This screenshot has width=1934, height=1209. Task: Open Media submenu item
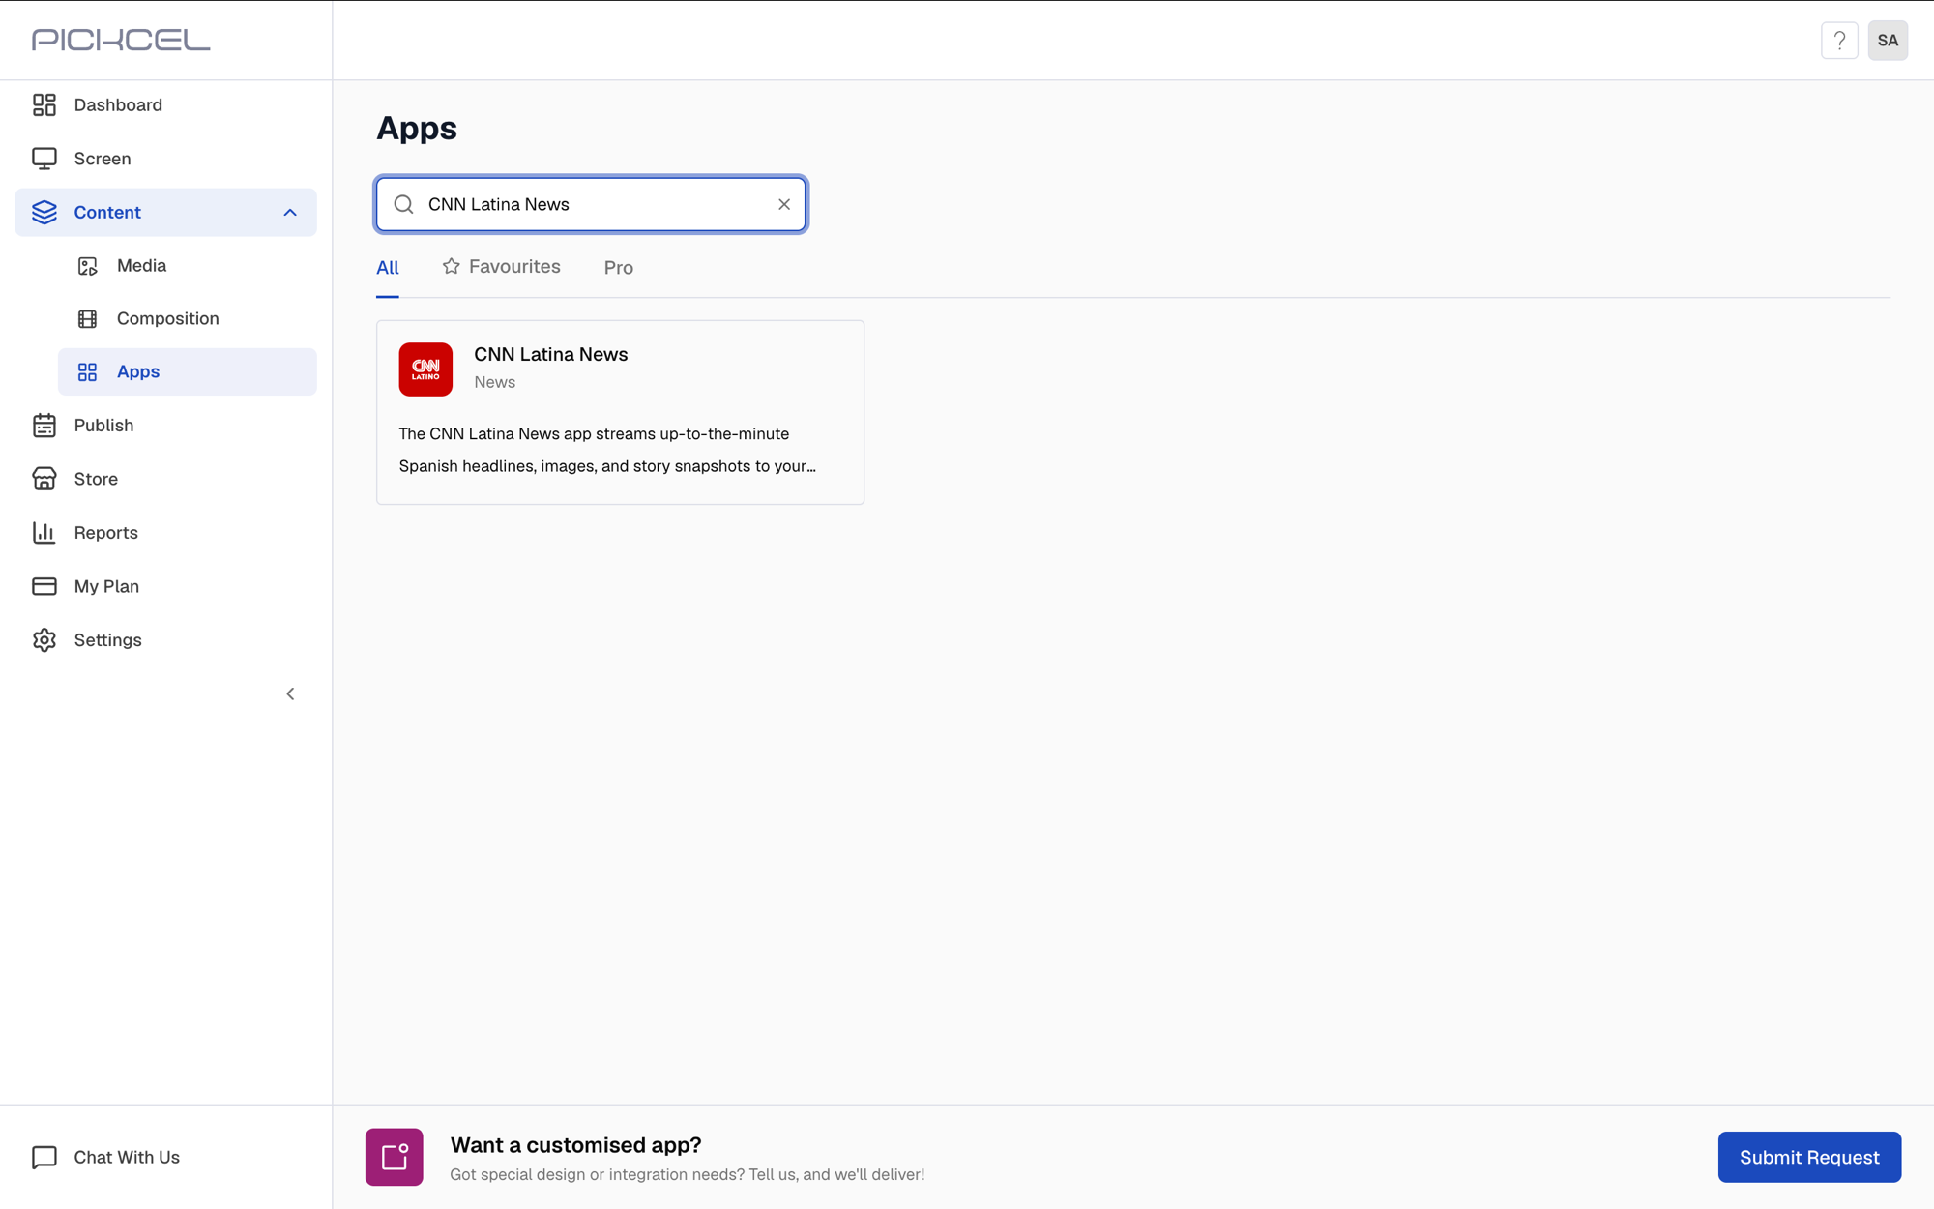[x=188, y=266]
